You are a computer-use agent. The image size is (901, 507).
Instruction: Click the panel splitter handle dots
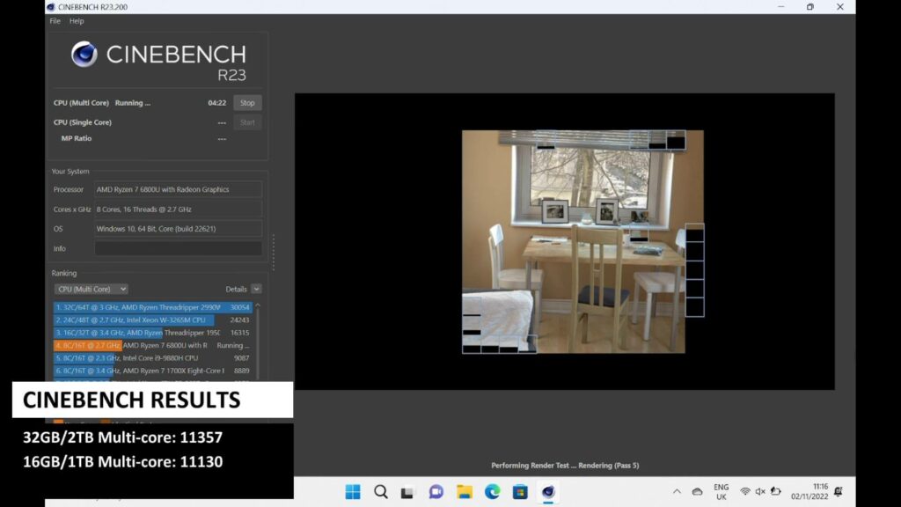click(274, 252)
